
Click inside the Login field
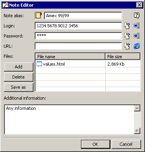(x=78, y=26)
